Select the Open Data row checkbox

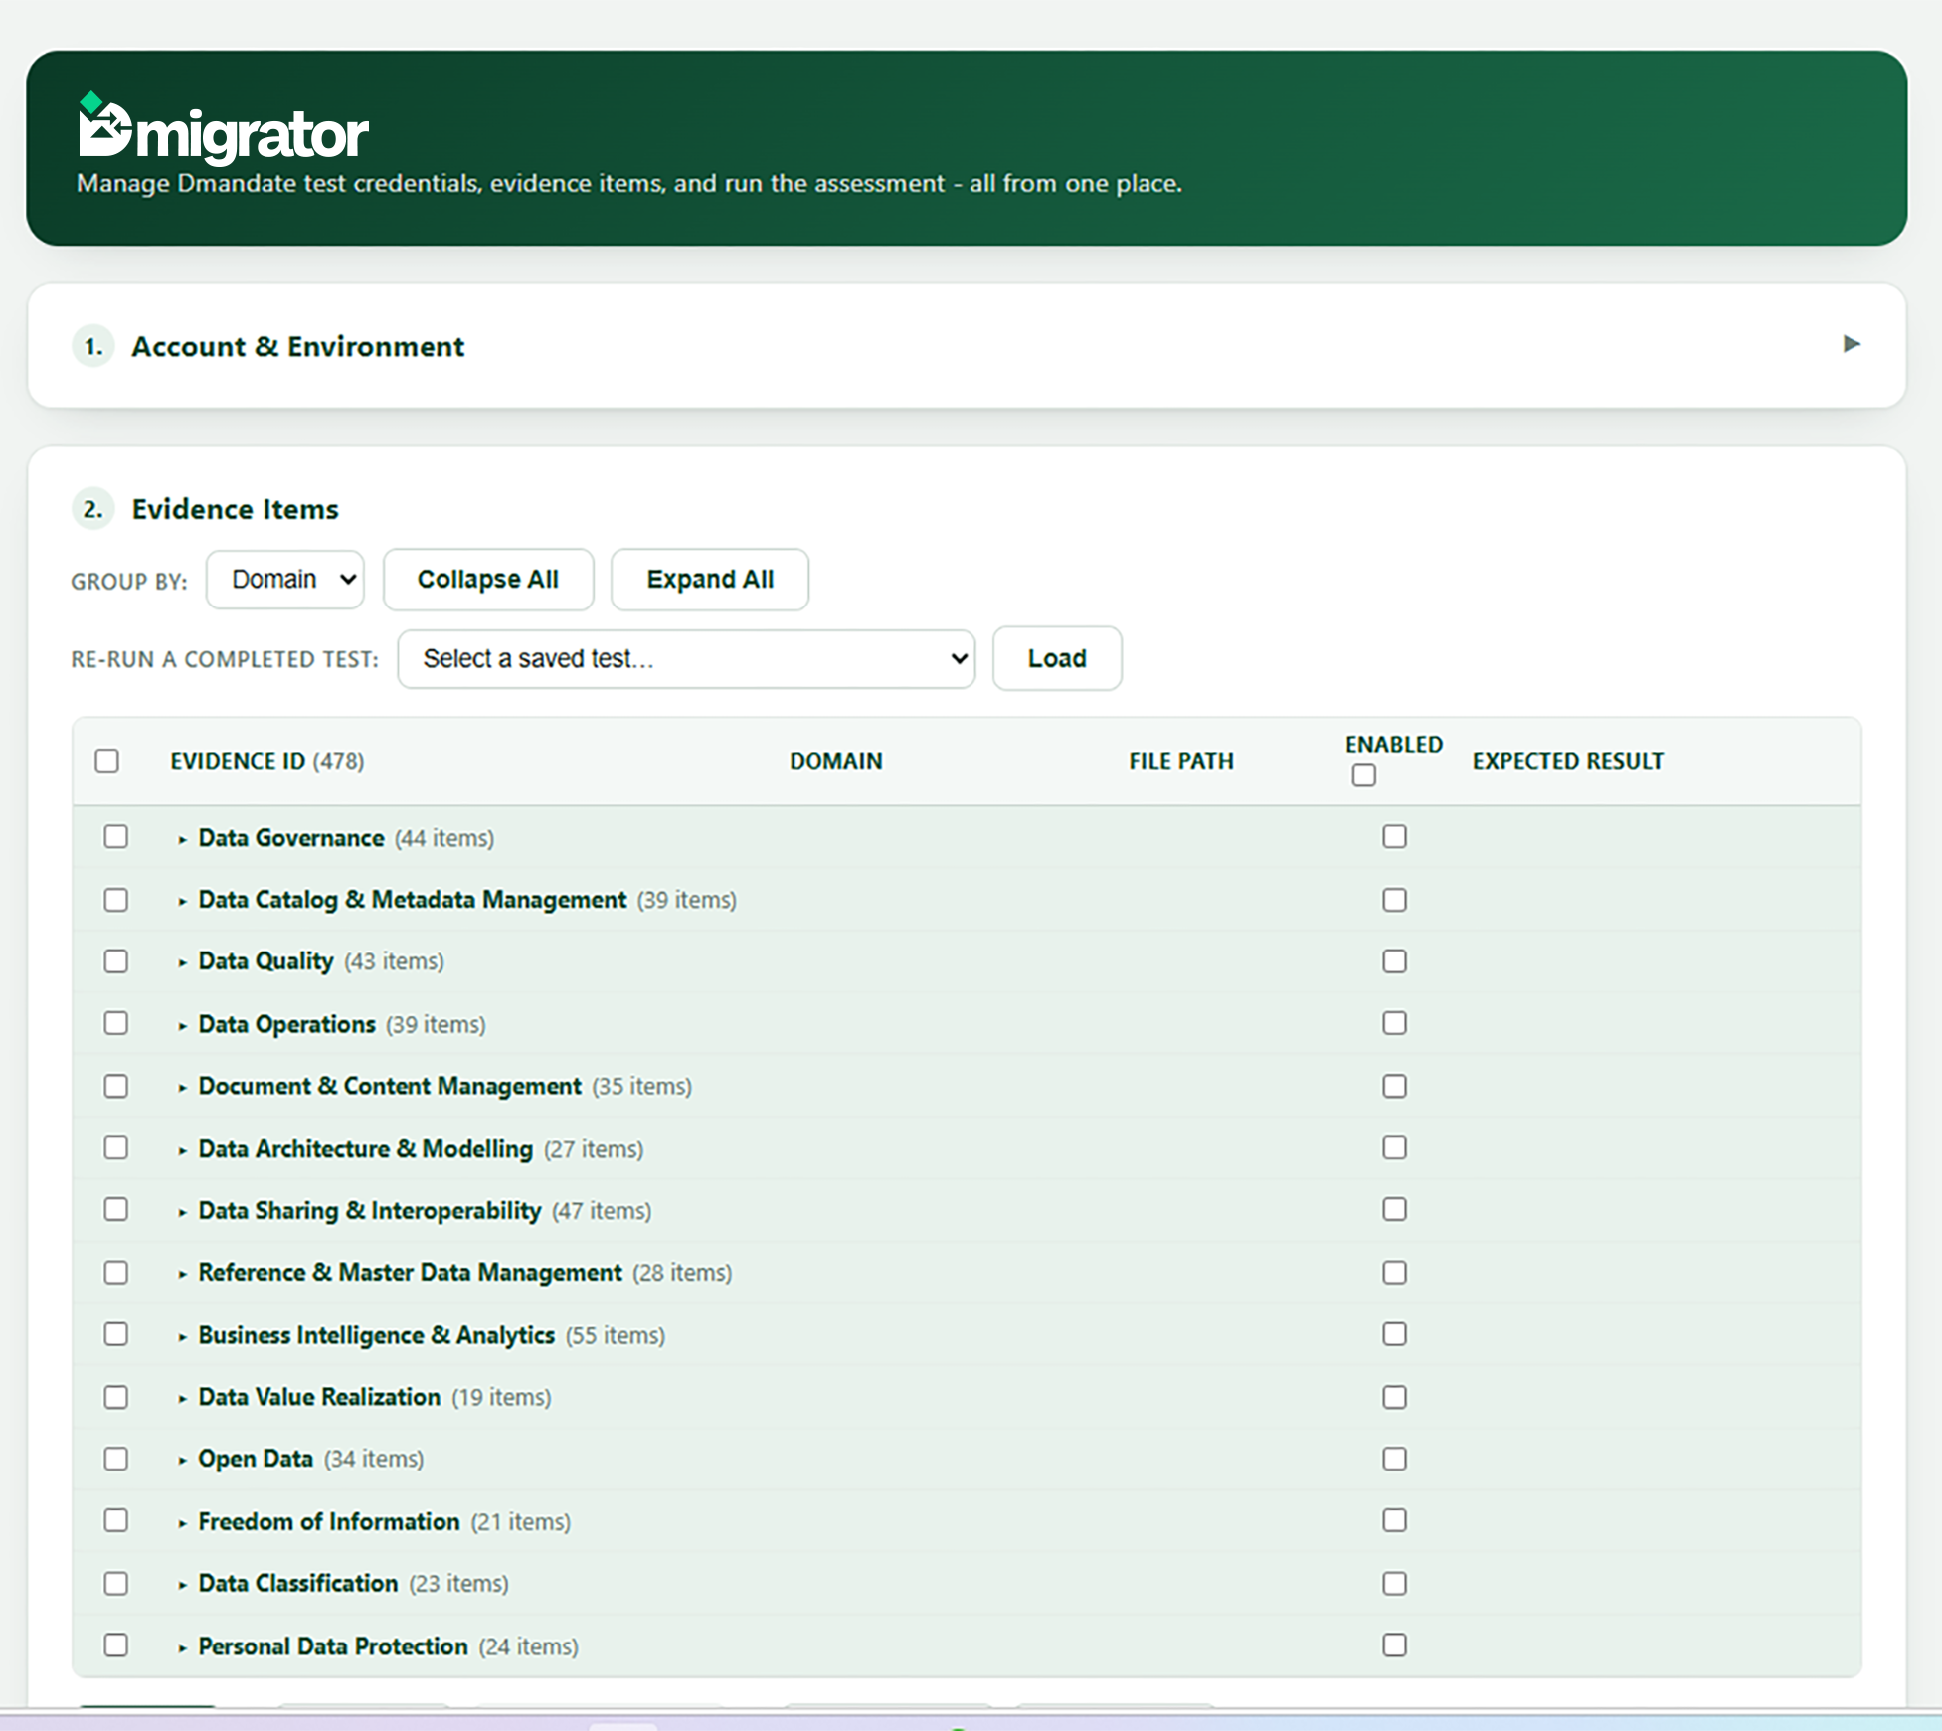pyautogui.click(x=116, y=1459)
